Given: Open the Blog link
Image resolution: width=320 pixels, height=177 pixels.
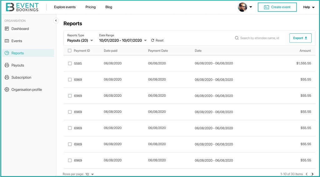Looking at the screenshot, I should coord(109,7).
